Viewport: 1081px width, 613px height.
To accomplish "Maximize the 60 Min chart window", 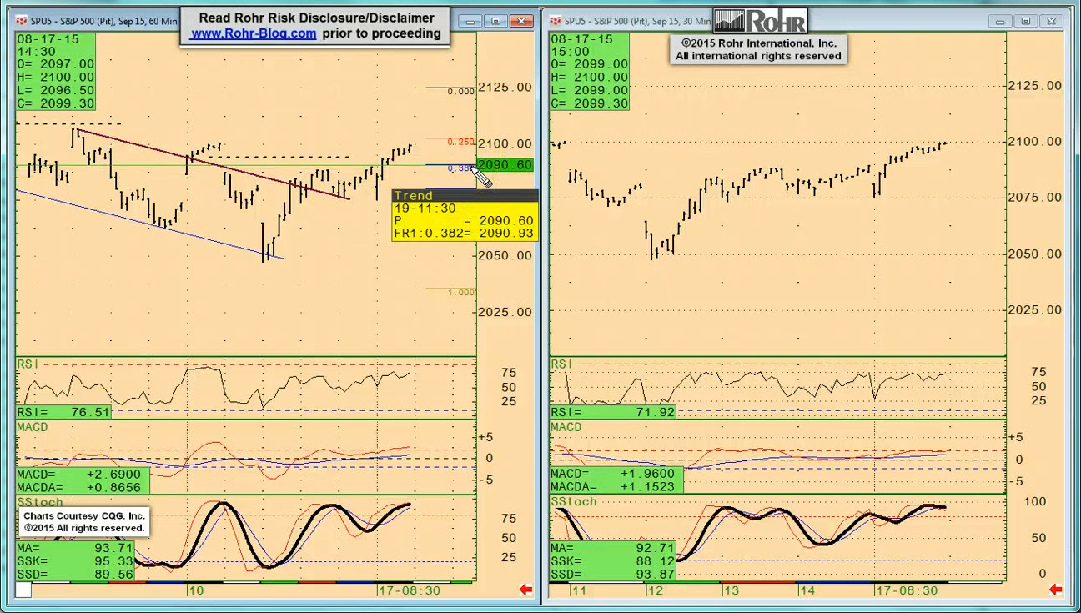I will pyautogui.click(x=496, y=21).
